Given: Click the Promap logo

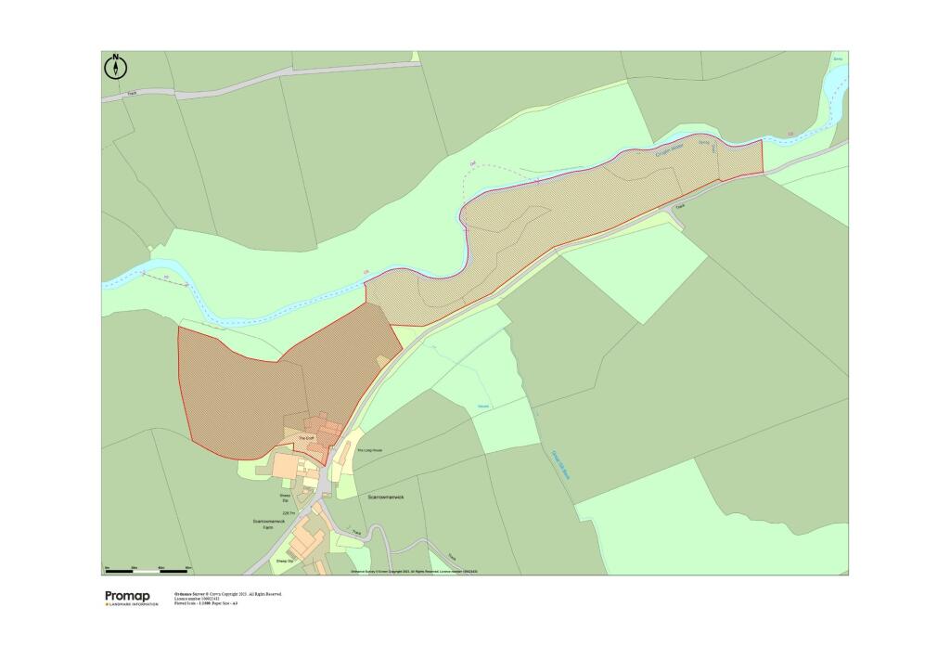Looking at the screenshot, I should tap(132, 596).
